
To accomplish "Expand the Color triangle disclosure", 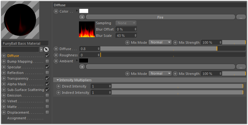I will click(x=77, y=11).
